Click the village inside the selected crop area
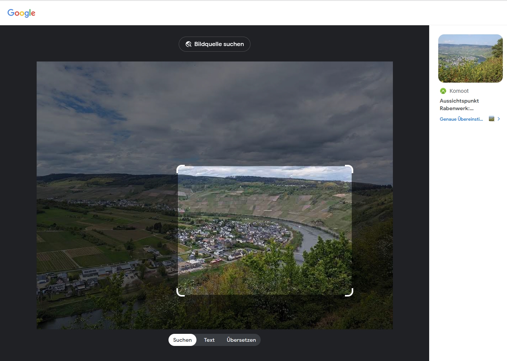Viewport: 507px width, 361px height. [x=234, y=238]
